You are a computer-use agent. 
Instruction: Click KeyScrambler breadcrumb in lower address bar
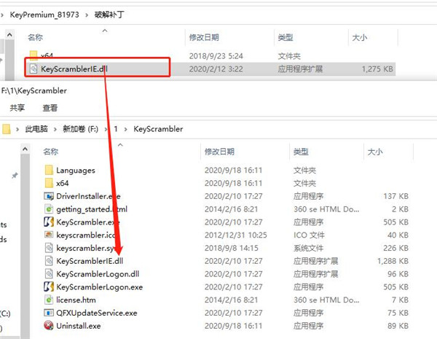158,129
